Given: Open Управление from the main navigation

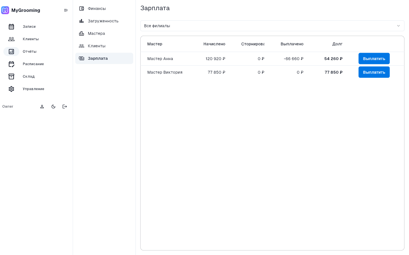Looking at the screenshot, I should (x=33, y=89).
